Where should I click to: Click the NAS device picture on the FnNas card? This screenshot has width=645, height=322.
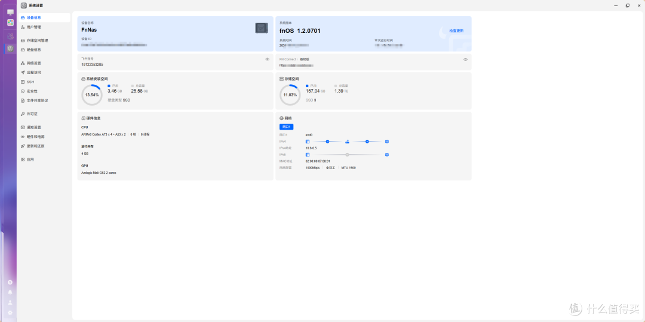[262, 28]
